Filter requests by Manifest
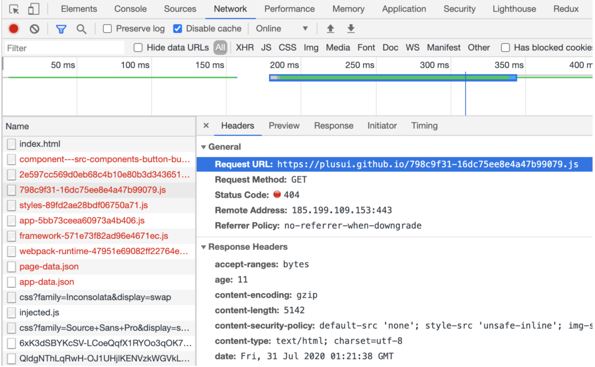This screenshot has height=367, width=595. [x=443, y=48]
